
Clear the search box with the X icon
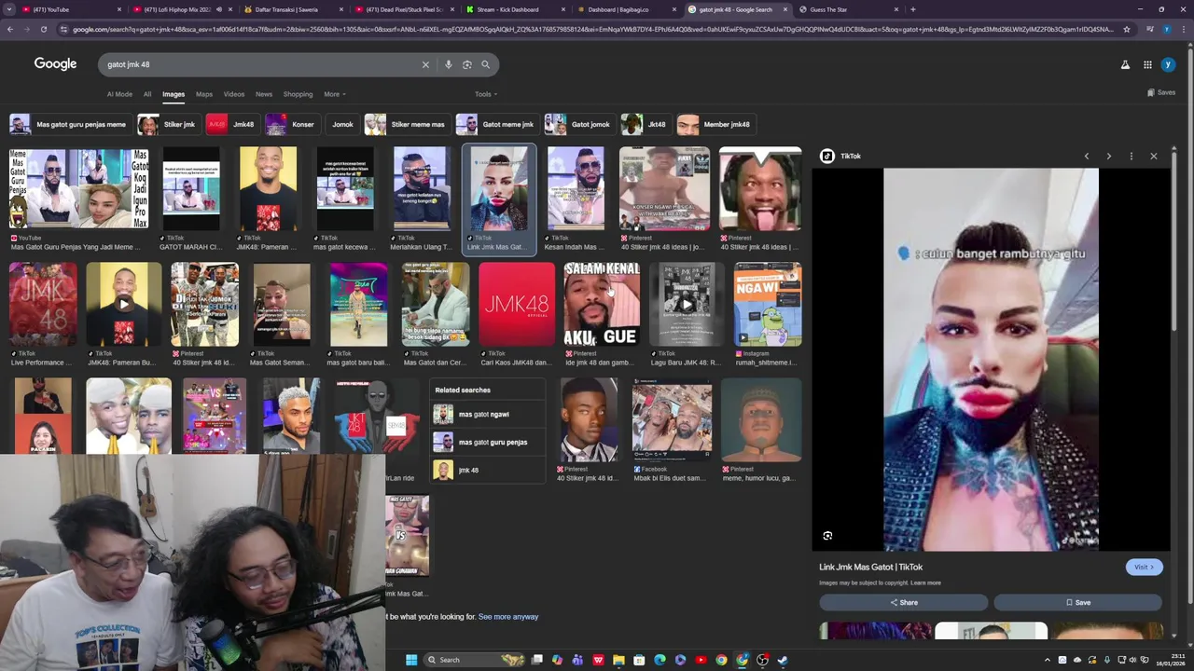coord(425,64)
